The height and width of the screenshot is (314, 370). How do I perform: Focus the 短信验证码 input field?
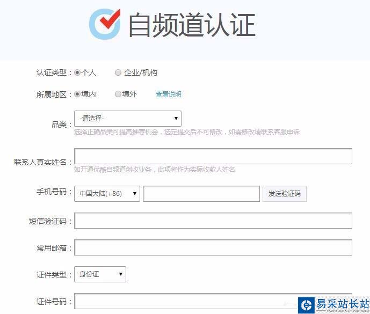213,221
